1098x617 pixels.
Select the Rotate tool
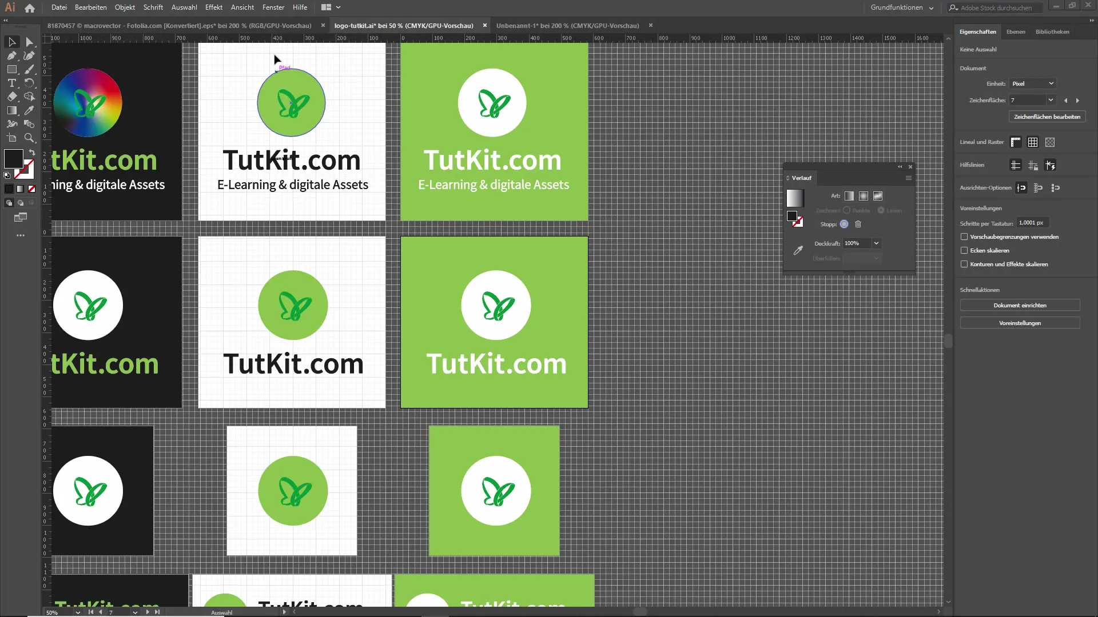point(29,83)
